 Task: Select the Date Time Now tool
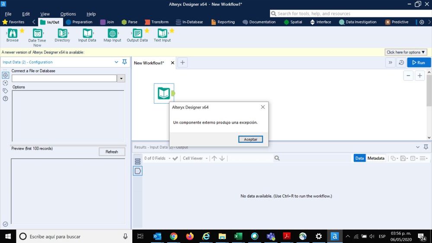point(37,33)
